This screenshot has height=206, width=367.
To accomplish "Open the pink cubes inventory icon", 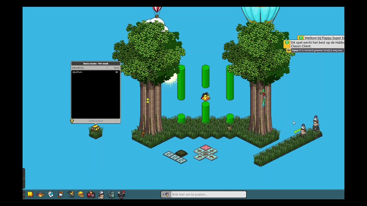I will tap(91, 195).
